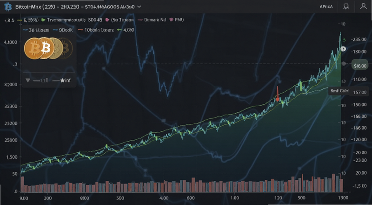Click the -156.00 right axis value
Screen dimensions: 372x205
[x=359, y=116]
